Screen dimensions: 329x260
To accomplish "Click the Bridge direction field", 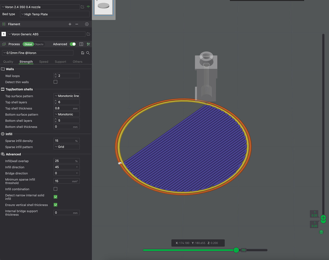I will coord(67,173).
